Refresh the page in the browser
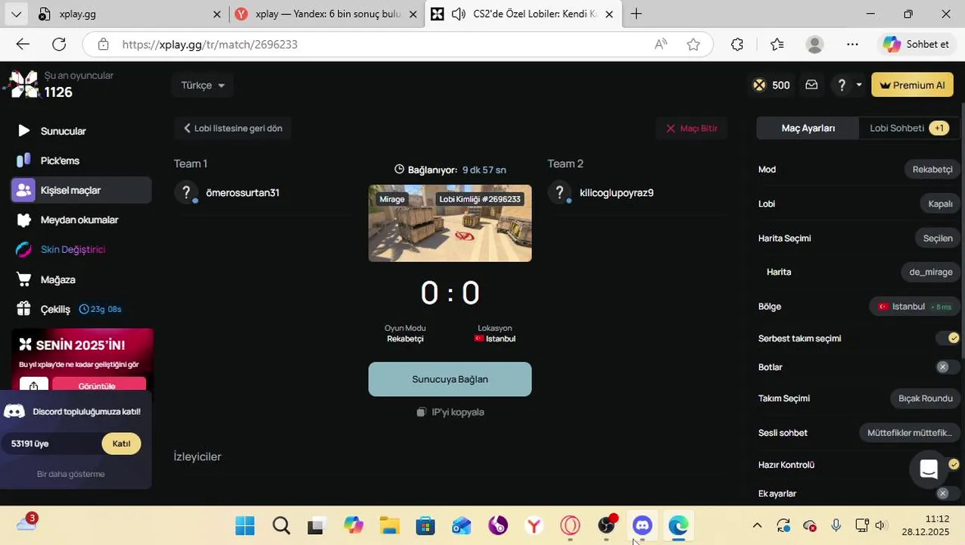965x545 pixels. pyautogui.click(x=59, y=45)
